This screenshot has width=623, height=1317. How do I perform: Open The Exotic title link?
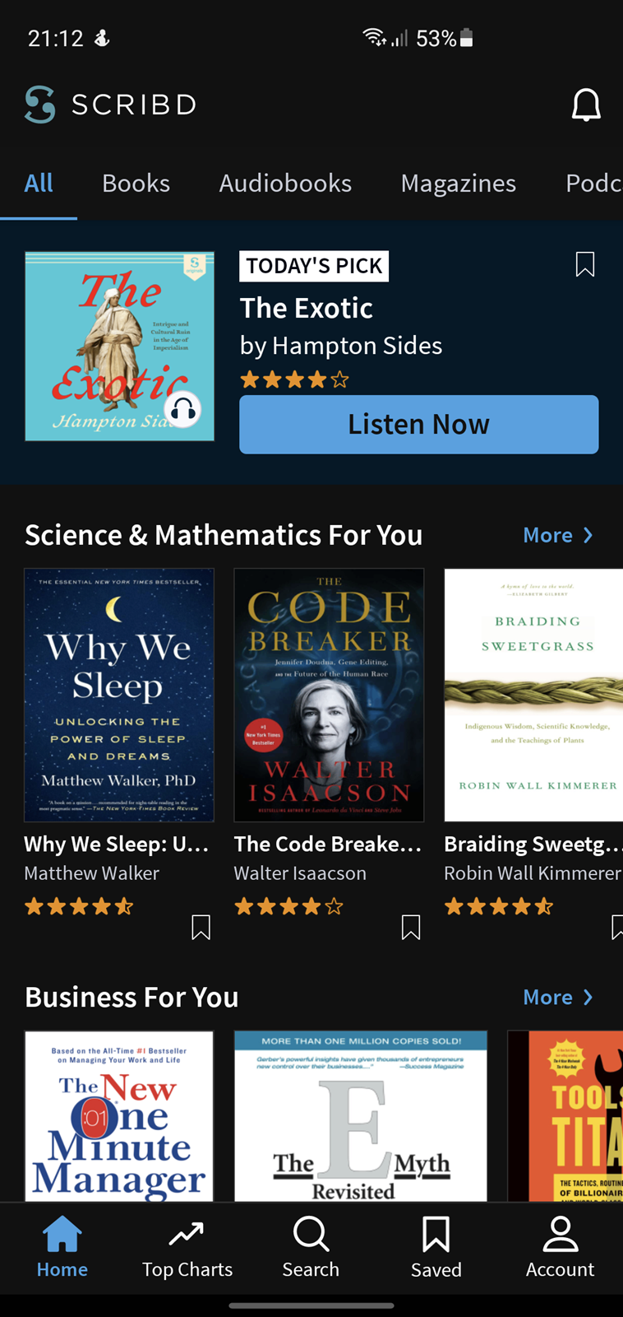point(307,308)
